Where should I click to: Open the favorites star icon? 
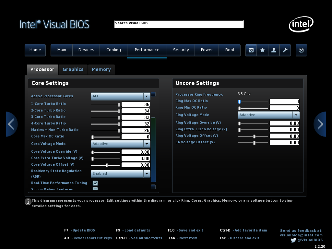point(262,50)
